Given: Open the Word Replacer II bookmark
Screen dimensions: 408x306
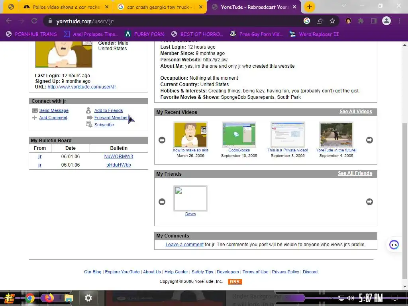Looking at the screenshot, I should (x=314, y=34).
